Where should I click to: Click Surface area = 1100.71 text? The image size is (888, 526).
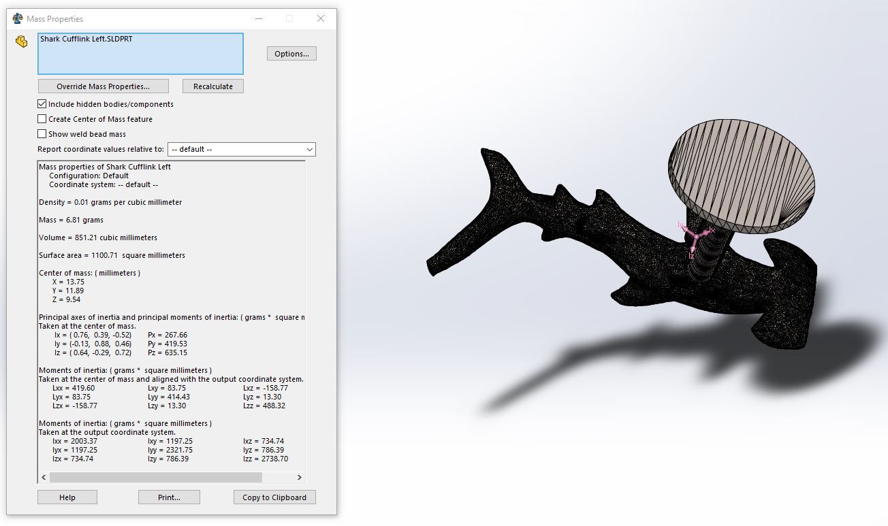pos(112,255)
